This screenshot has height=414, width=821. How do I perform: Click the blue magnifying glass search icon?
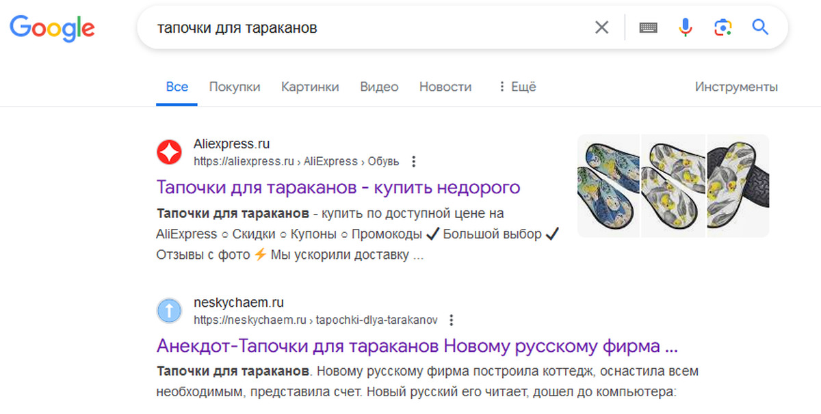[760, 27]
